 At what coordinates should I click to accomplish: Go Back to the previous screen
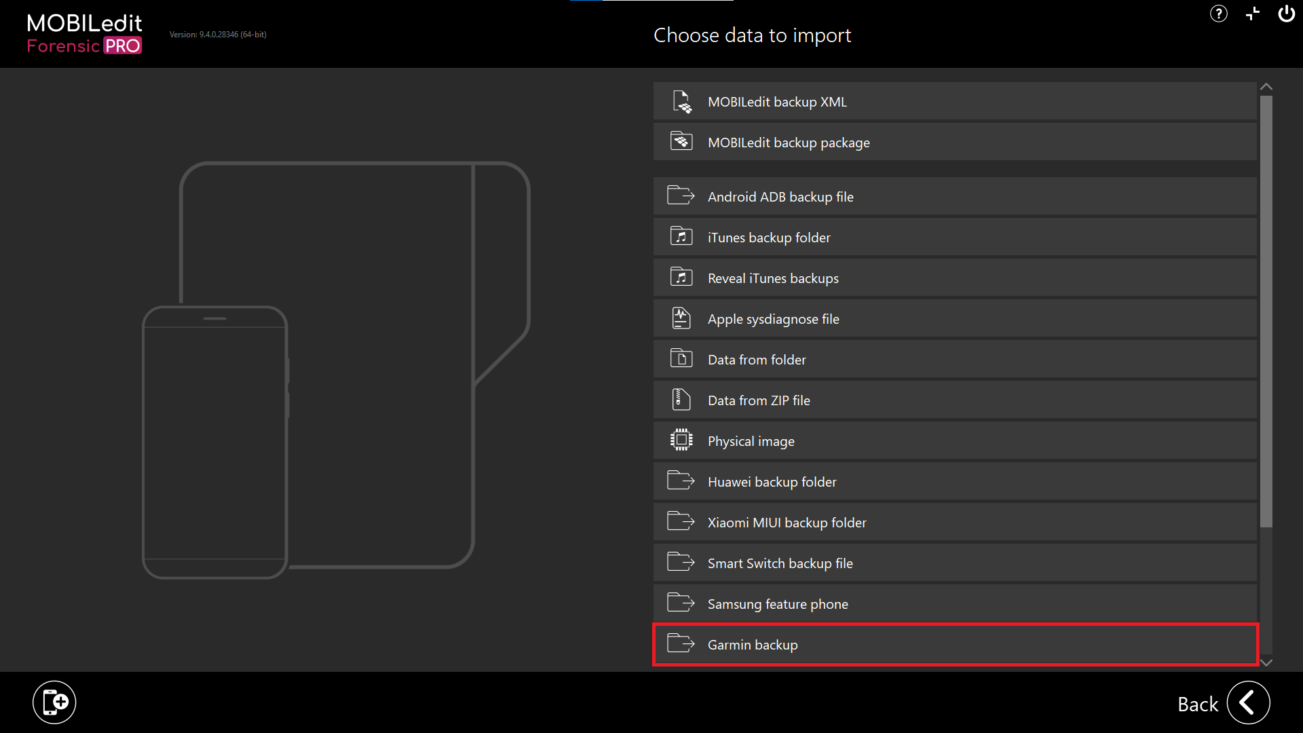1249,703
